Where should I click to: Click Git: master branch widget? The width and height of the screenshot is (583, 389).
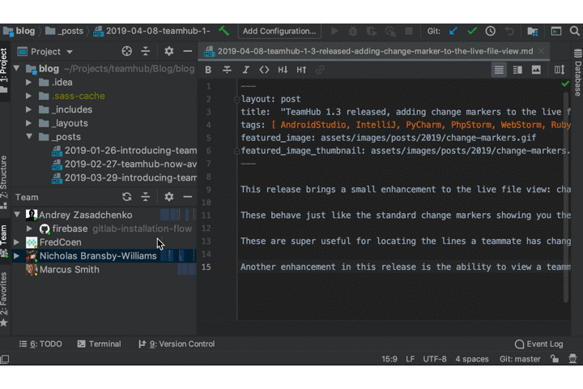point(520,359)
